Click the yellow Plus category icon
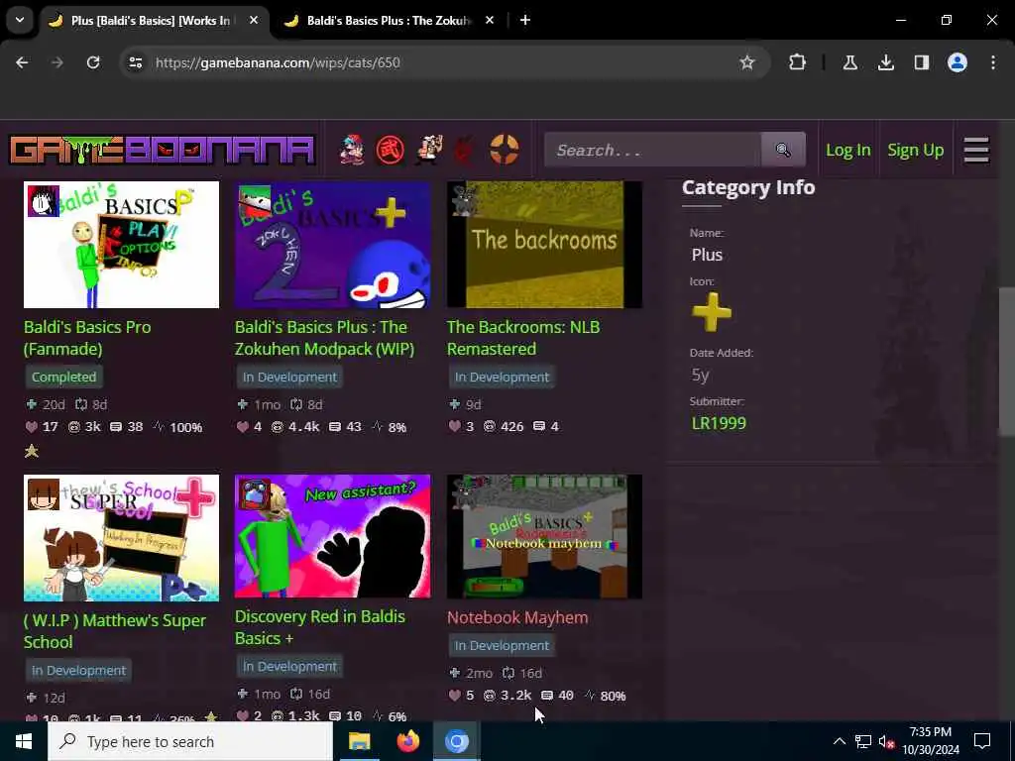The image size is (1015, 761). [712, 312]
